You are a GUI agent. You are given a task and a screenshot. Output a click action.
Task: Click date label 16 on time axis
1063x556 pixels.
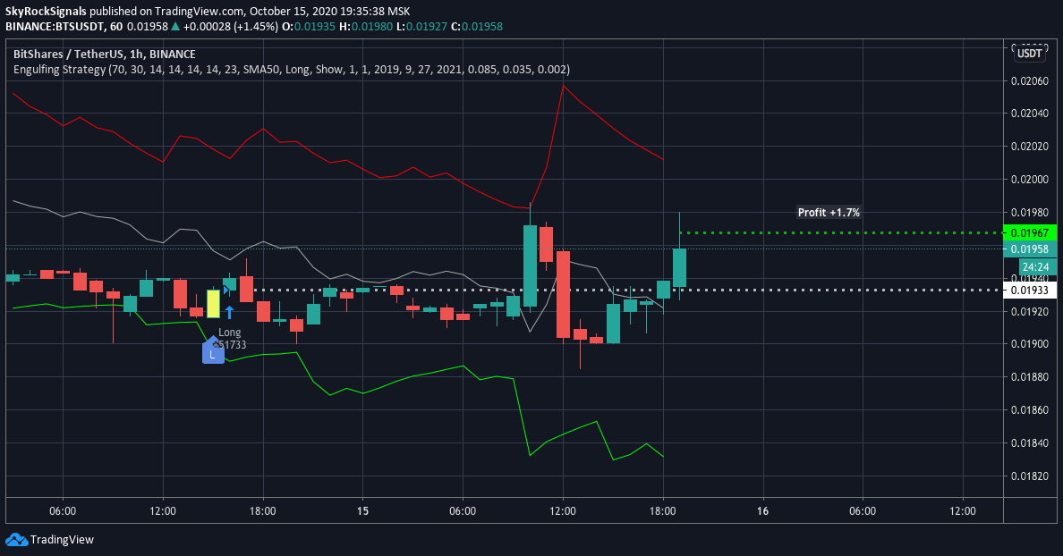tap(762, 511)
